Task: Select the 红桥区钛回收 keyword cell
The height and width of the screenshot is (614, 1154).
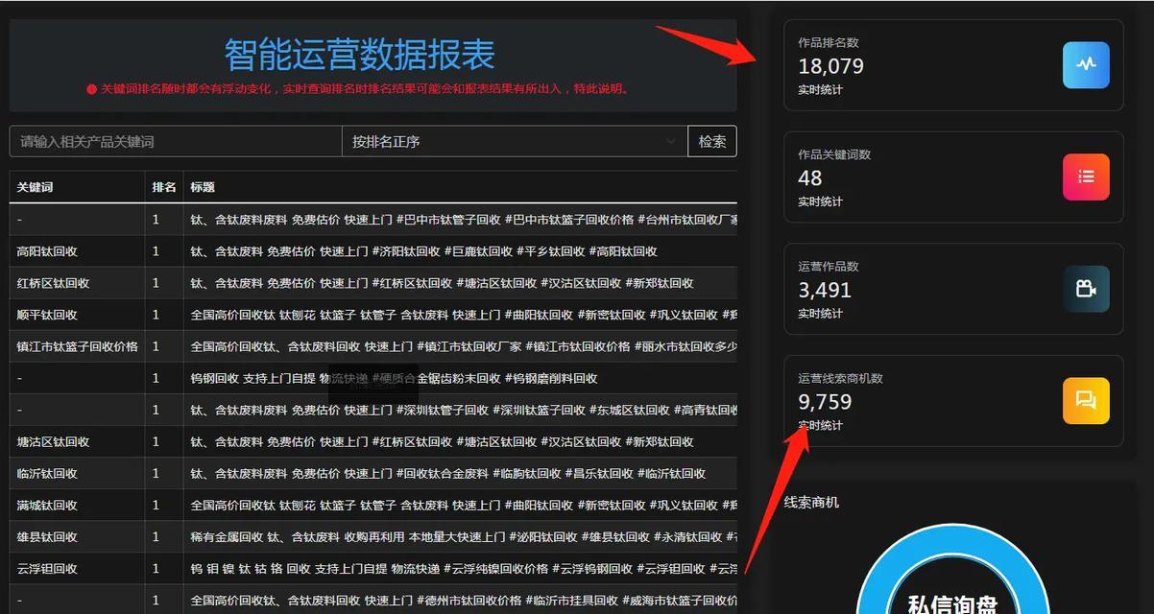Action: click(77, 283)
